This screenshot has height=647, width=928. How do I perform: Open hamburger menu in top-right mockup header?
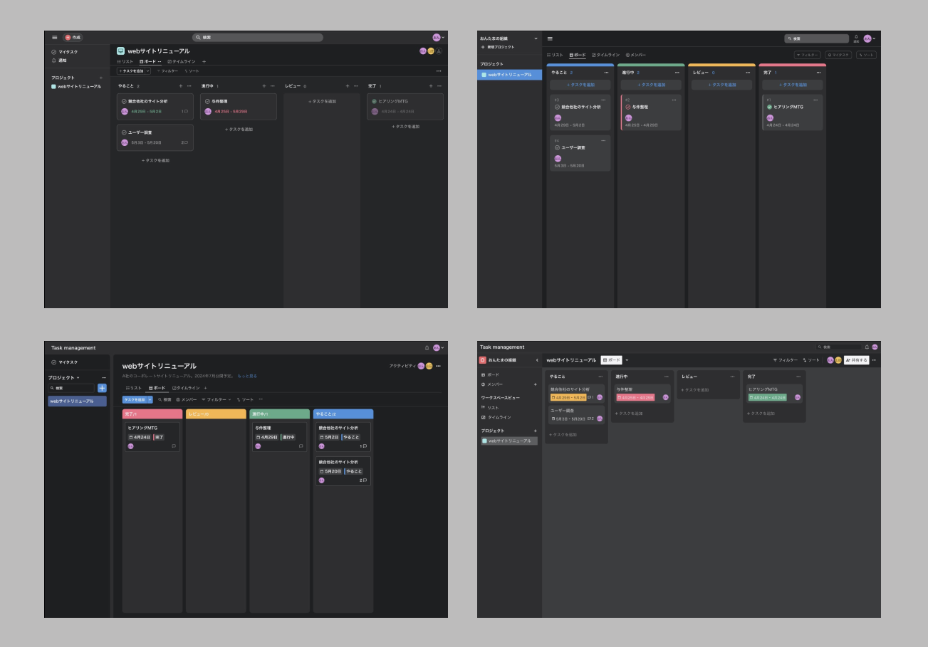550,38
